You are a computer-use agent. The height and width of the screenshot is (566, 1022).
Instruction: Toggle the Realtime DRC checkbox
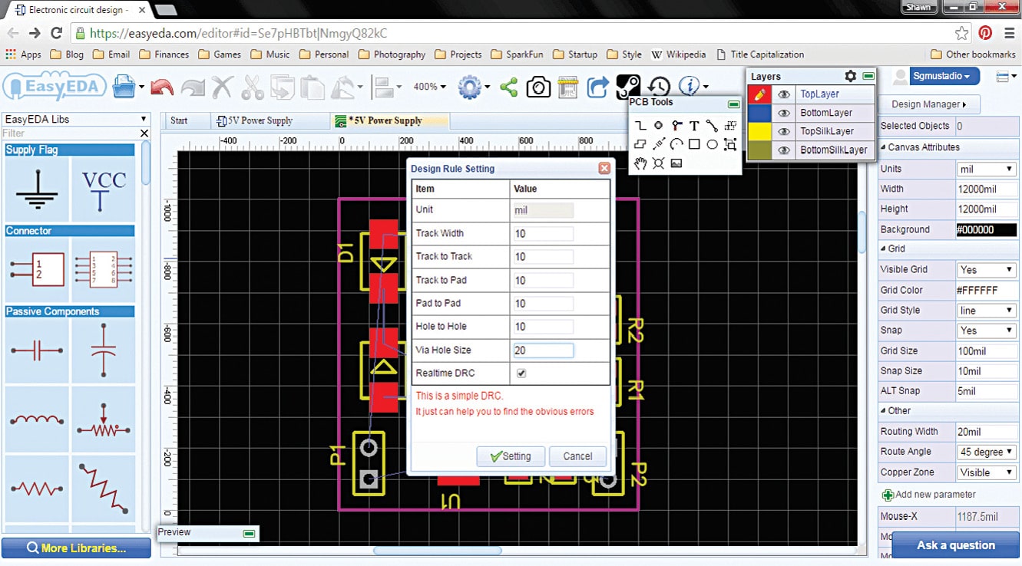click(x=521, y=373)
